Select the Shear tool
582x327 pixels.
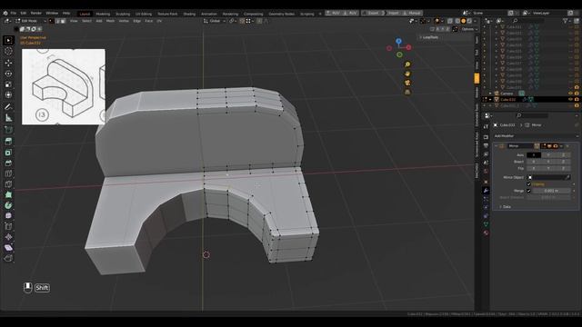[8, 247]
